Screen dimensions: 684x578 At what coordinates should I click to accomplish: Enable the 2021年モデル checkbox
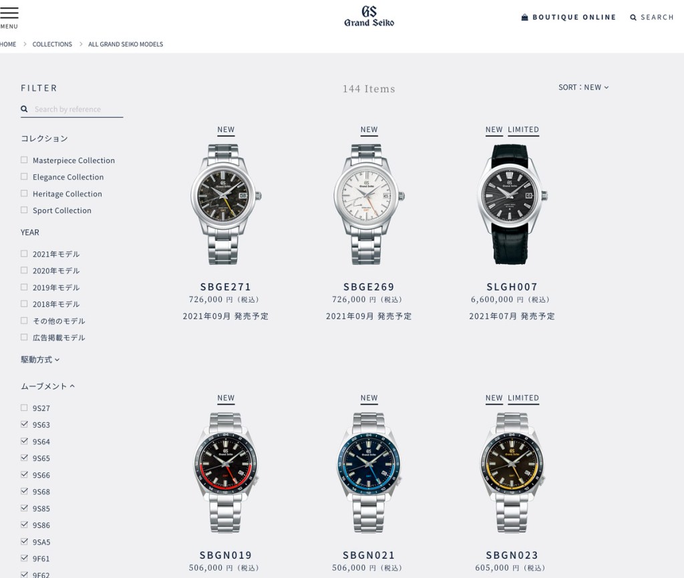click(x=24, y=253)
